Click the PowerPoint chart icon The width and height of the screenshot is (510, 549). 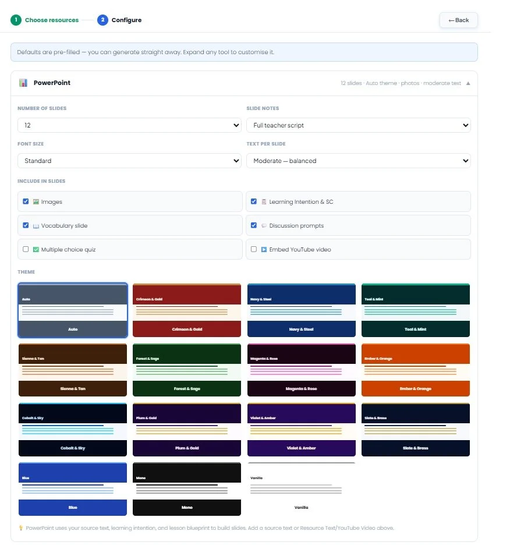pos(23,83)
